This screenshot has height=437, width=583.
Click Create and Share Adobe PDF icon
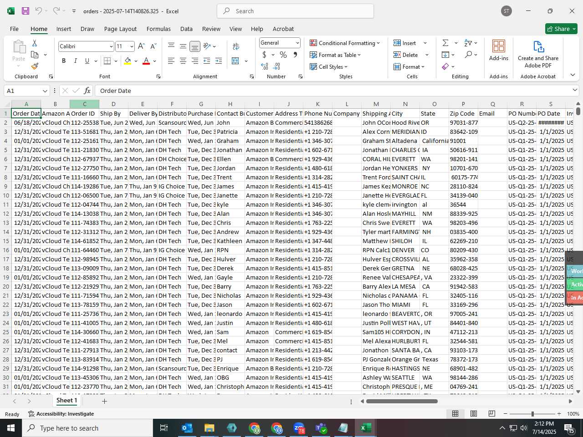[x=538, y=54]
